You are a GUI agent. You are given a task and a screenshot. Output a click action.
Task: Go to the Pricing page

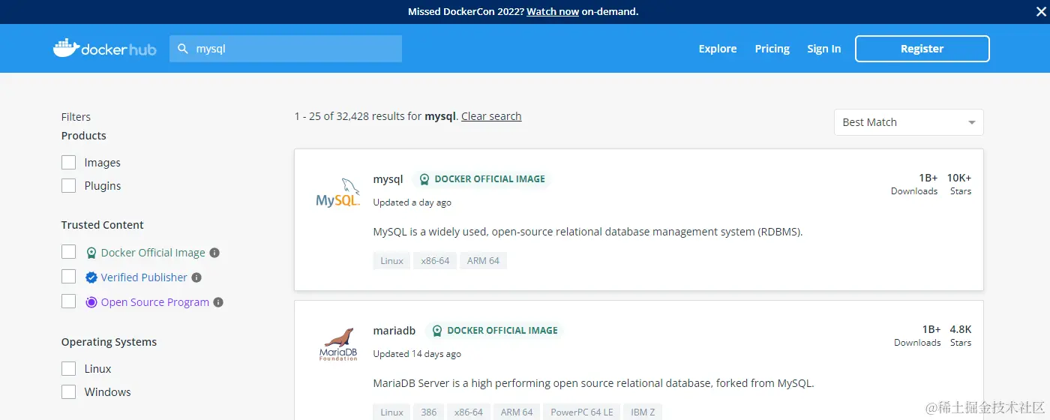click(x=772, y=49)
